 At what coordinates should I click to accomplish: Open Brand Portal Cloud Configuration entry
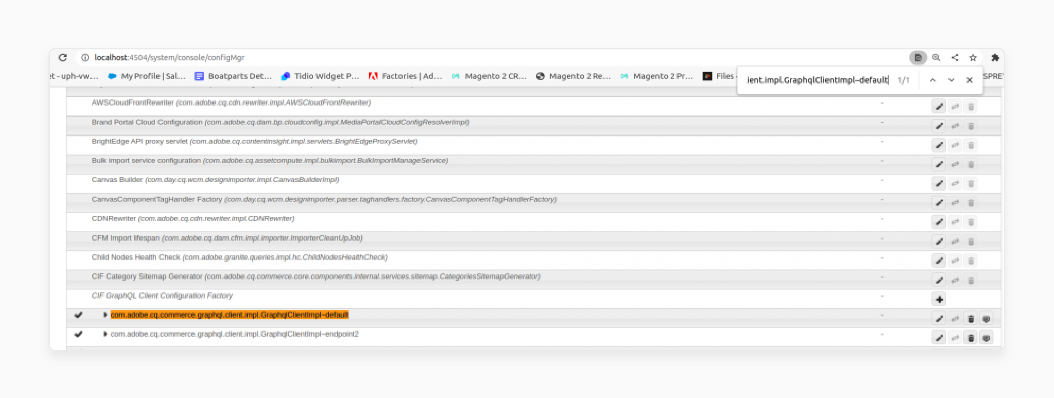point(280,122)
